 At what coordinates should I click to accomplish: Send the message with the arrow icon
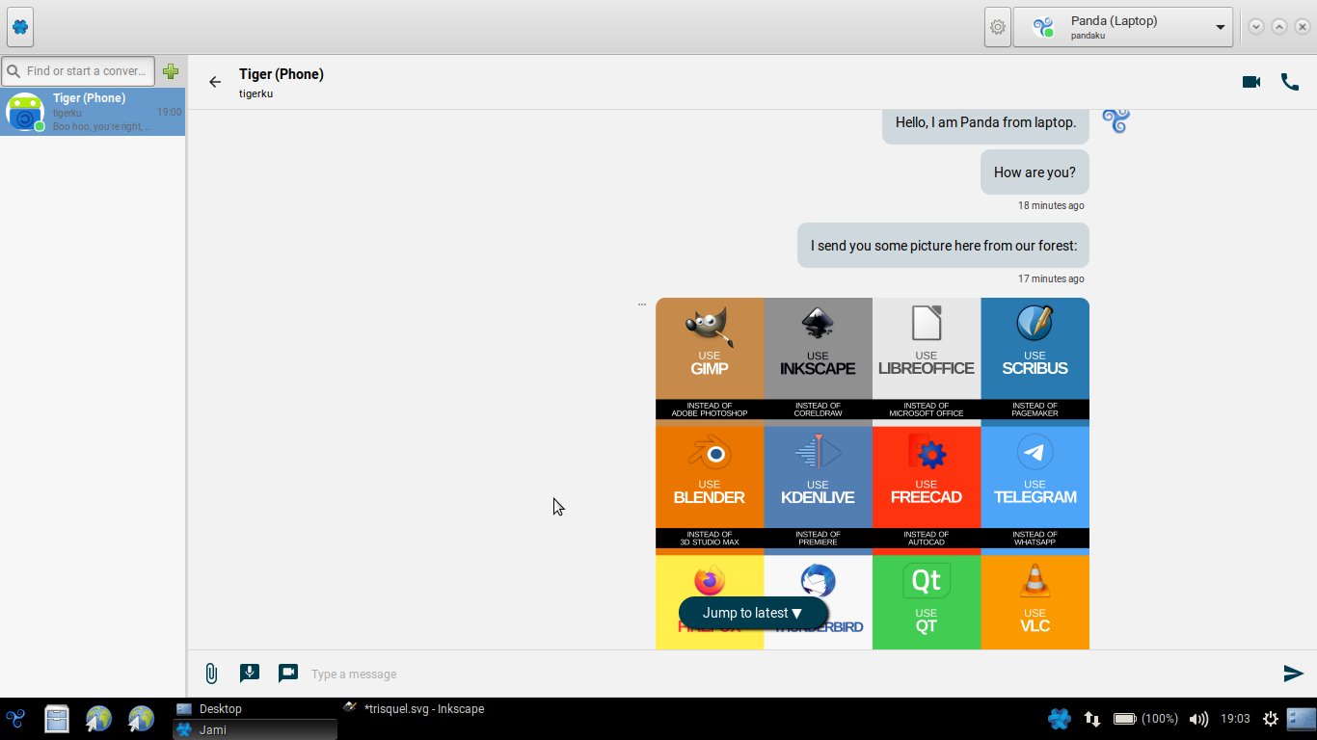(x=1294, y=674)
